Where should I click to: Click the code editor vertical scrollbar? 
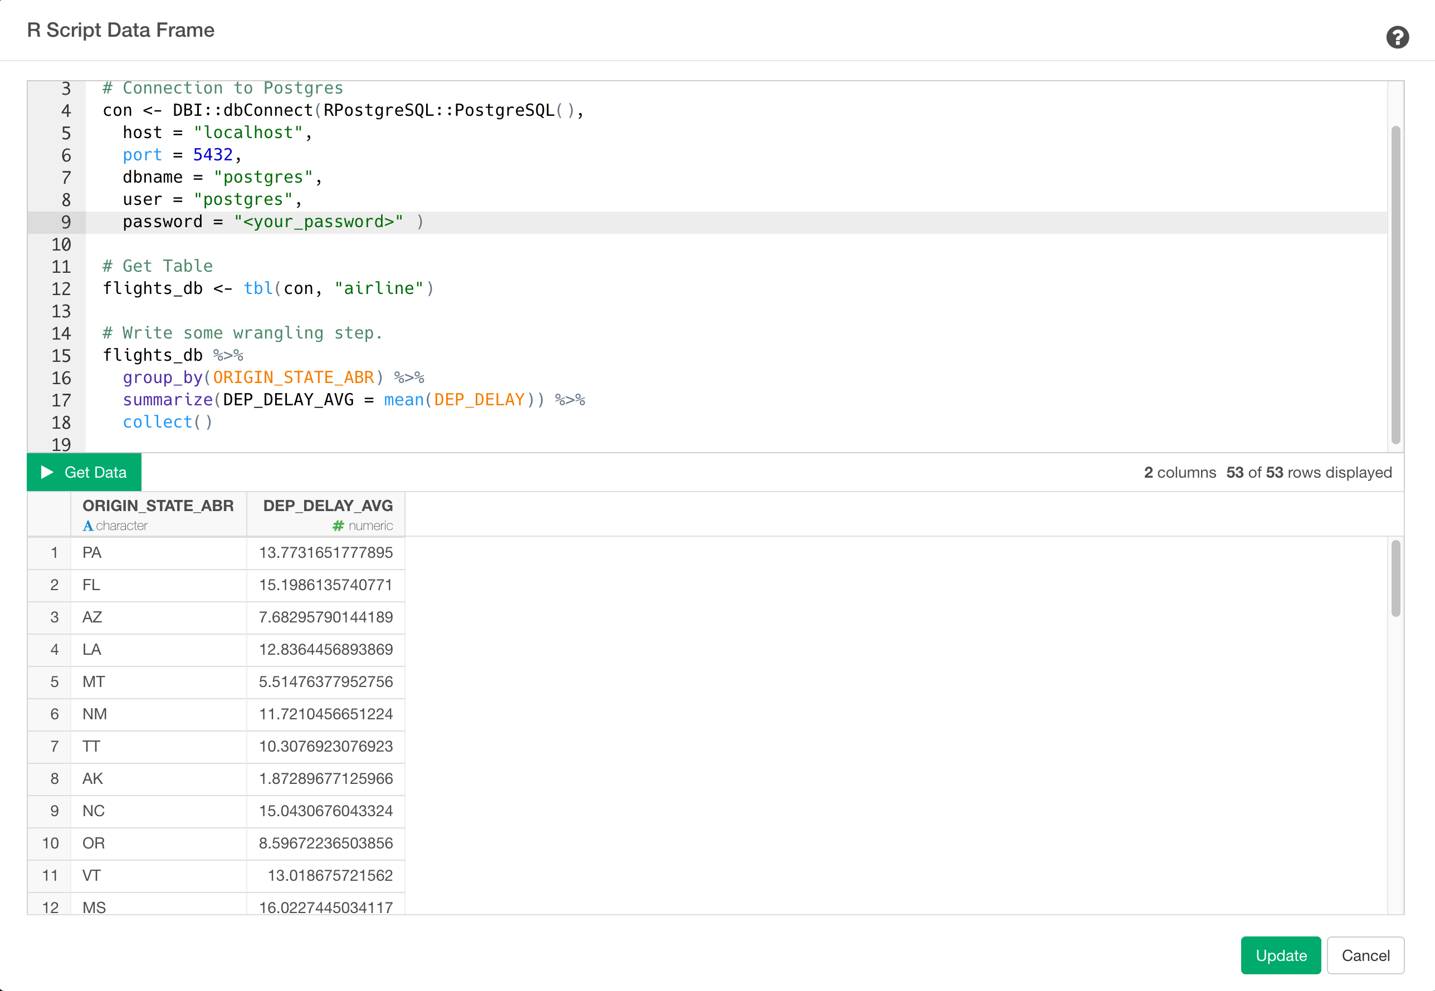(x=1395, y=285)
